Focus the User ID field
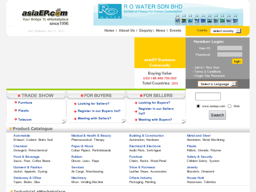The width and height of the screenshot is (256, 192). pyautogui.click(x=230, y=48)
